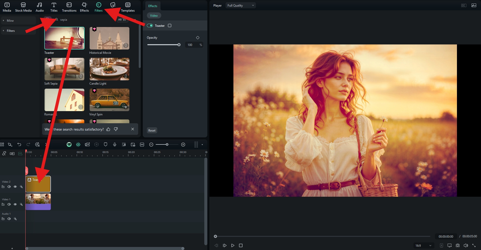Play the preview
The image size is (481, 250).
click(x=233, y=245)
